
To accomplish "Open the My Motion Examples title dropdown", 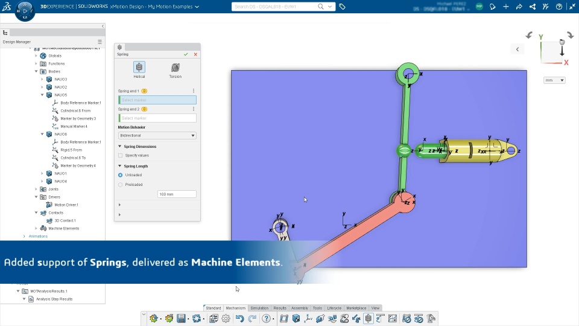I will (x=197, y=7).
